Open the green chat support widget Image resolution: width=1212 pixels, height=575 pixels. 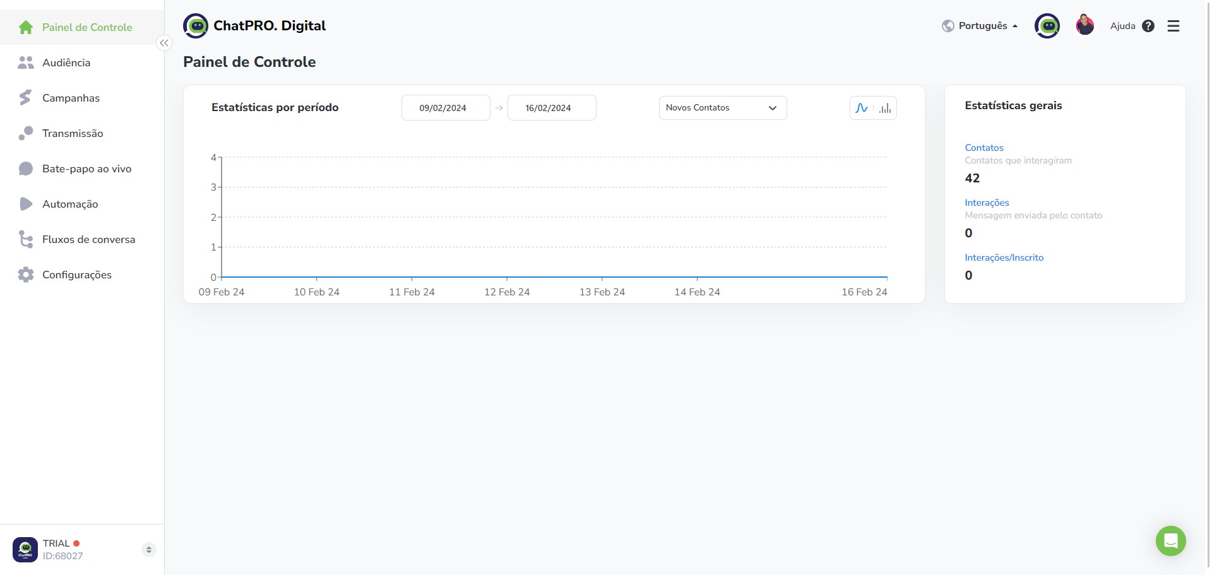(x=1170, y=541)
